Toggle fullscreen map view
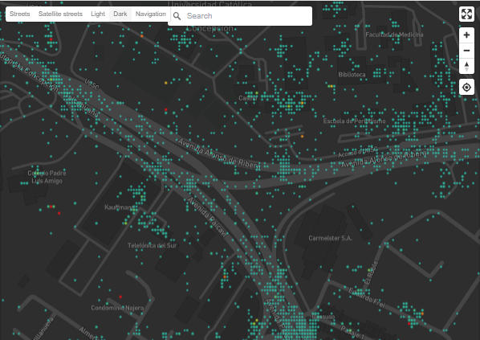Image resolution: width=480 pixels, height=340 pixels. [466, 14]
